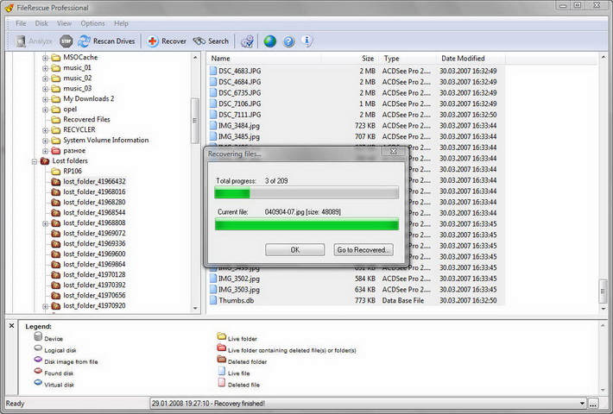Viewport: 613px width, 414px height.
Task: Click the file list down scroll arrow
Action: coord(604,309)
